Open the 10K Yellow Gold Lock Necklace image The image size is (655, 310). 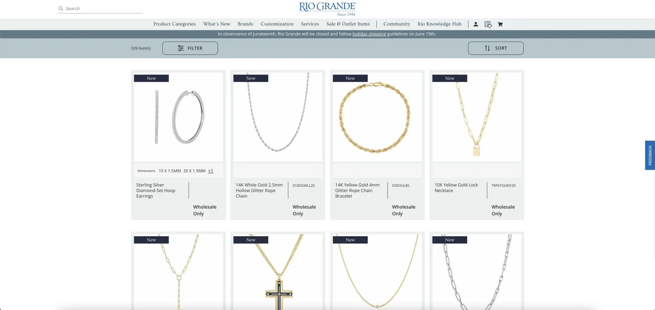click(477, 117)
